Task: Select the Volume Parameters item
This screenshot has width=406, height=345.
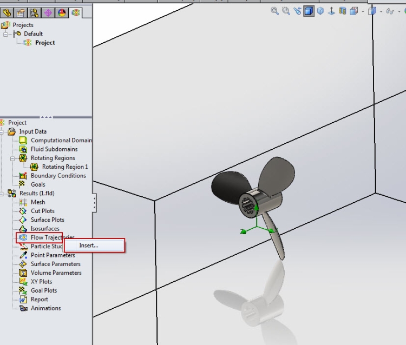Action: click(56, 273)
